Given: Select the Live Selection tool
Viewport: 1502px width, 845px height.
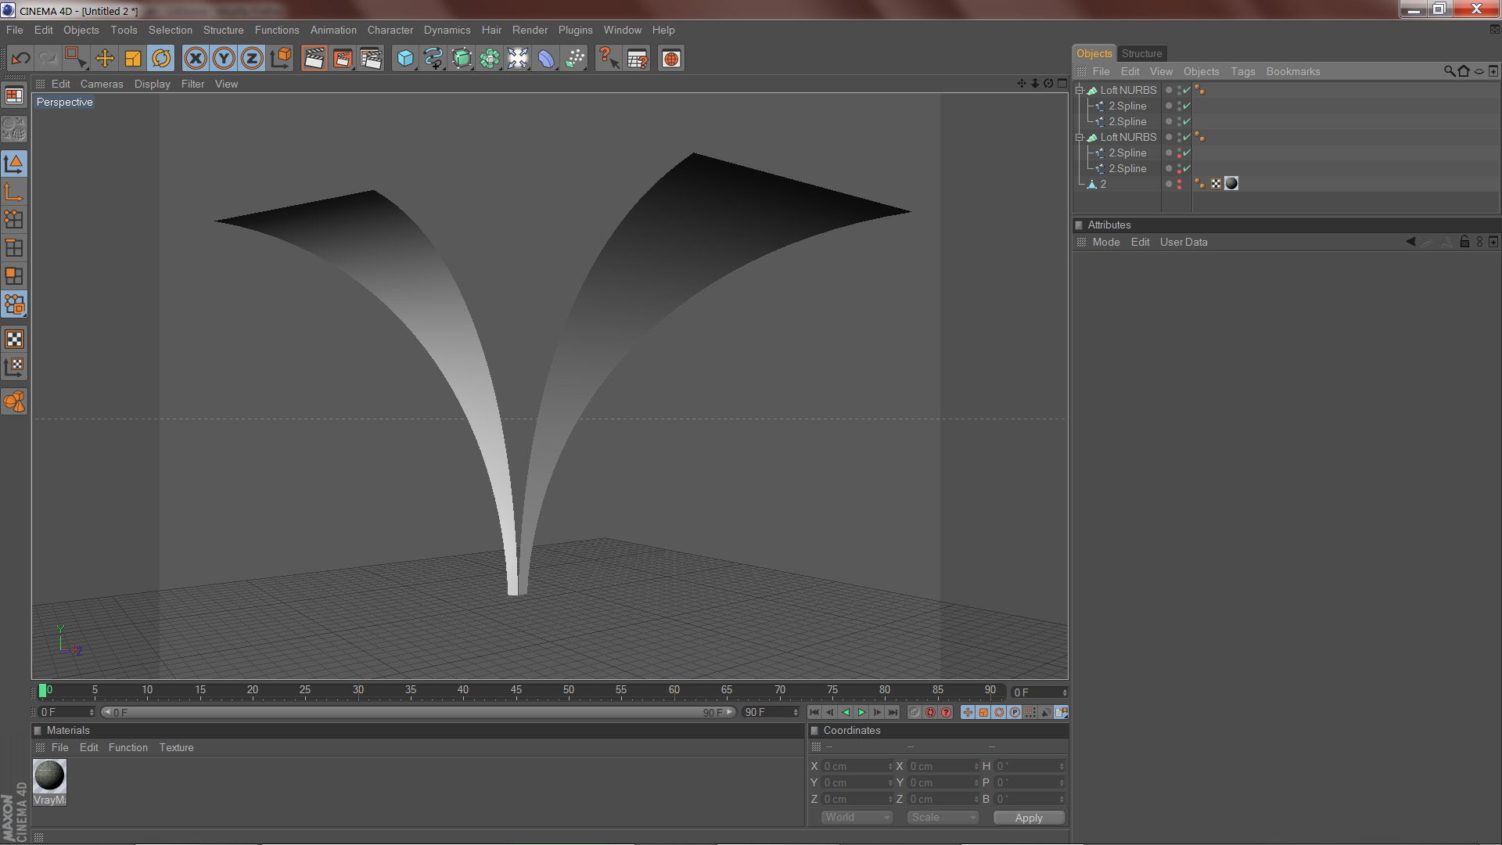Looking at the screenshot, I should (x=76, y=59).
